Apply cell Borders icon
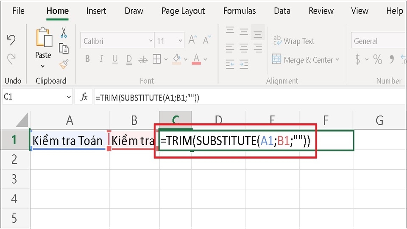407x229 pixels. coord(157,59)
